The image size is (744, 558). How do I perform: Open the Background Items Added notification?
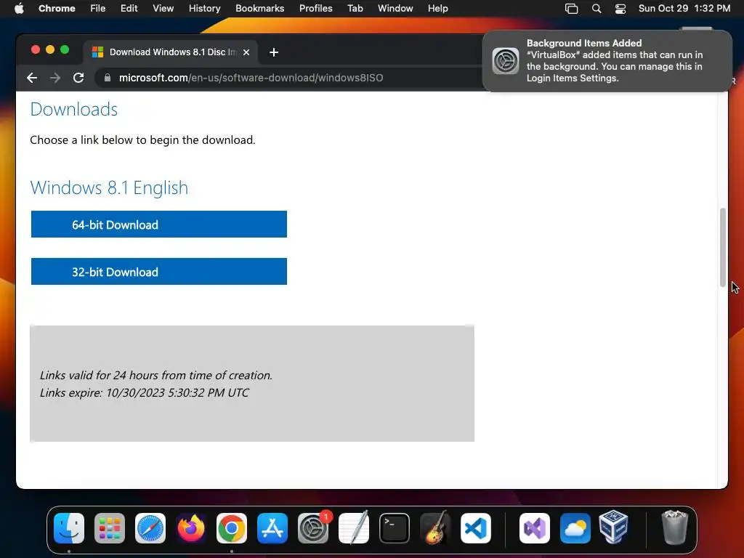click(607, 61)
